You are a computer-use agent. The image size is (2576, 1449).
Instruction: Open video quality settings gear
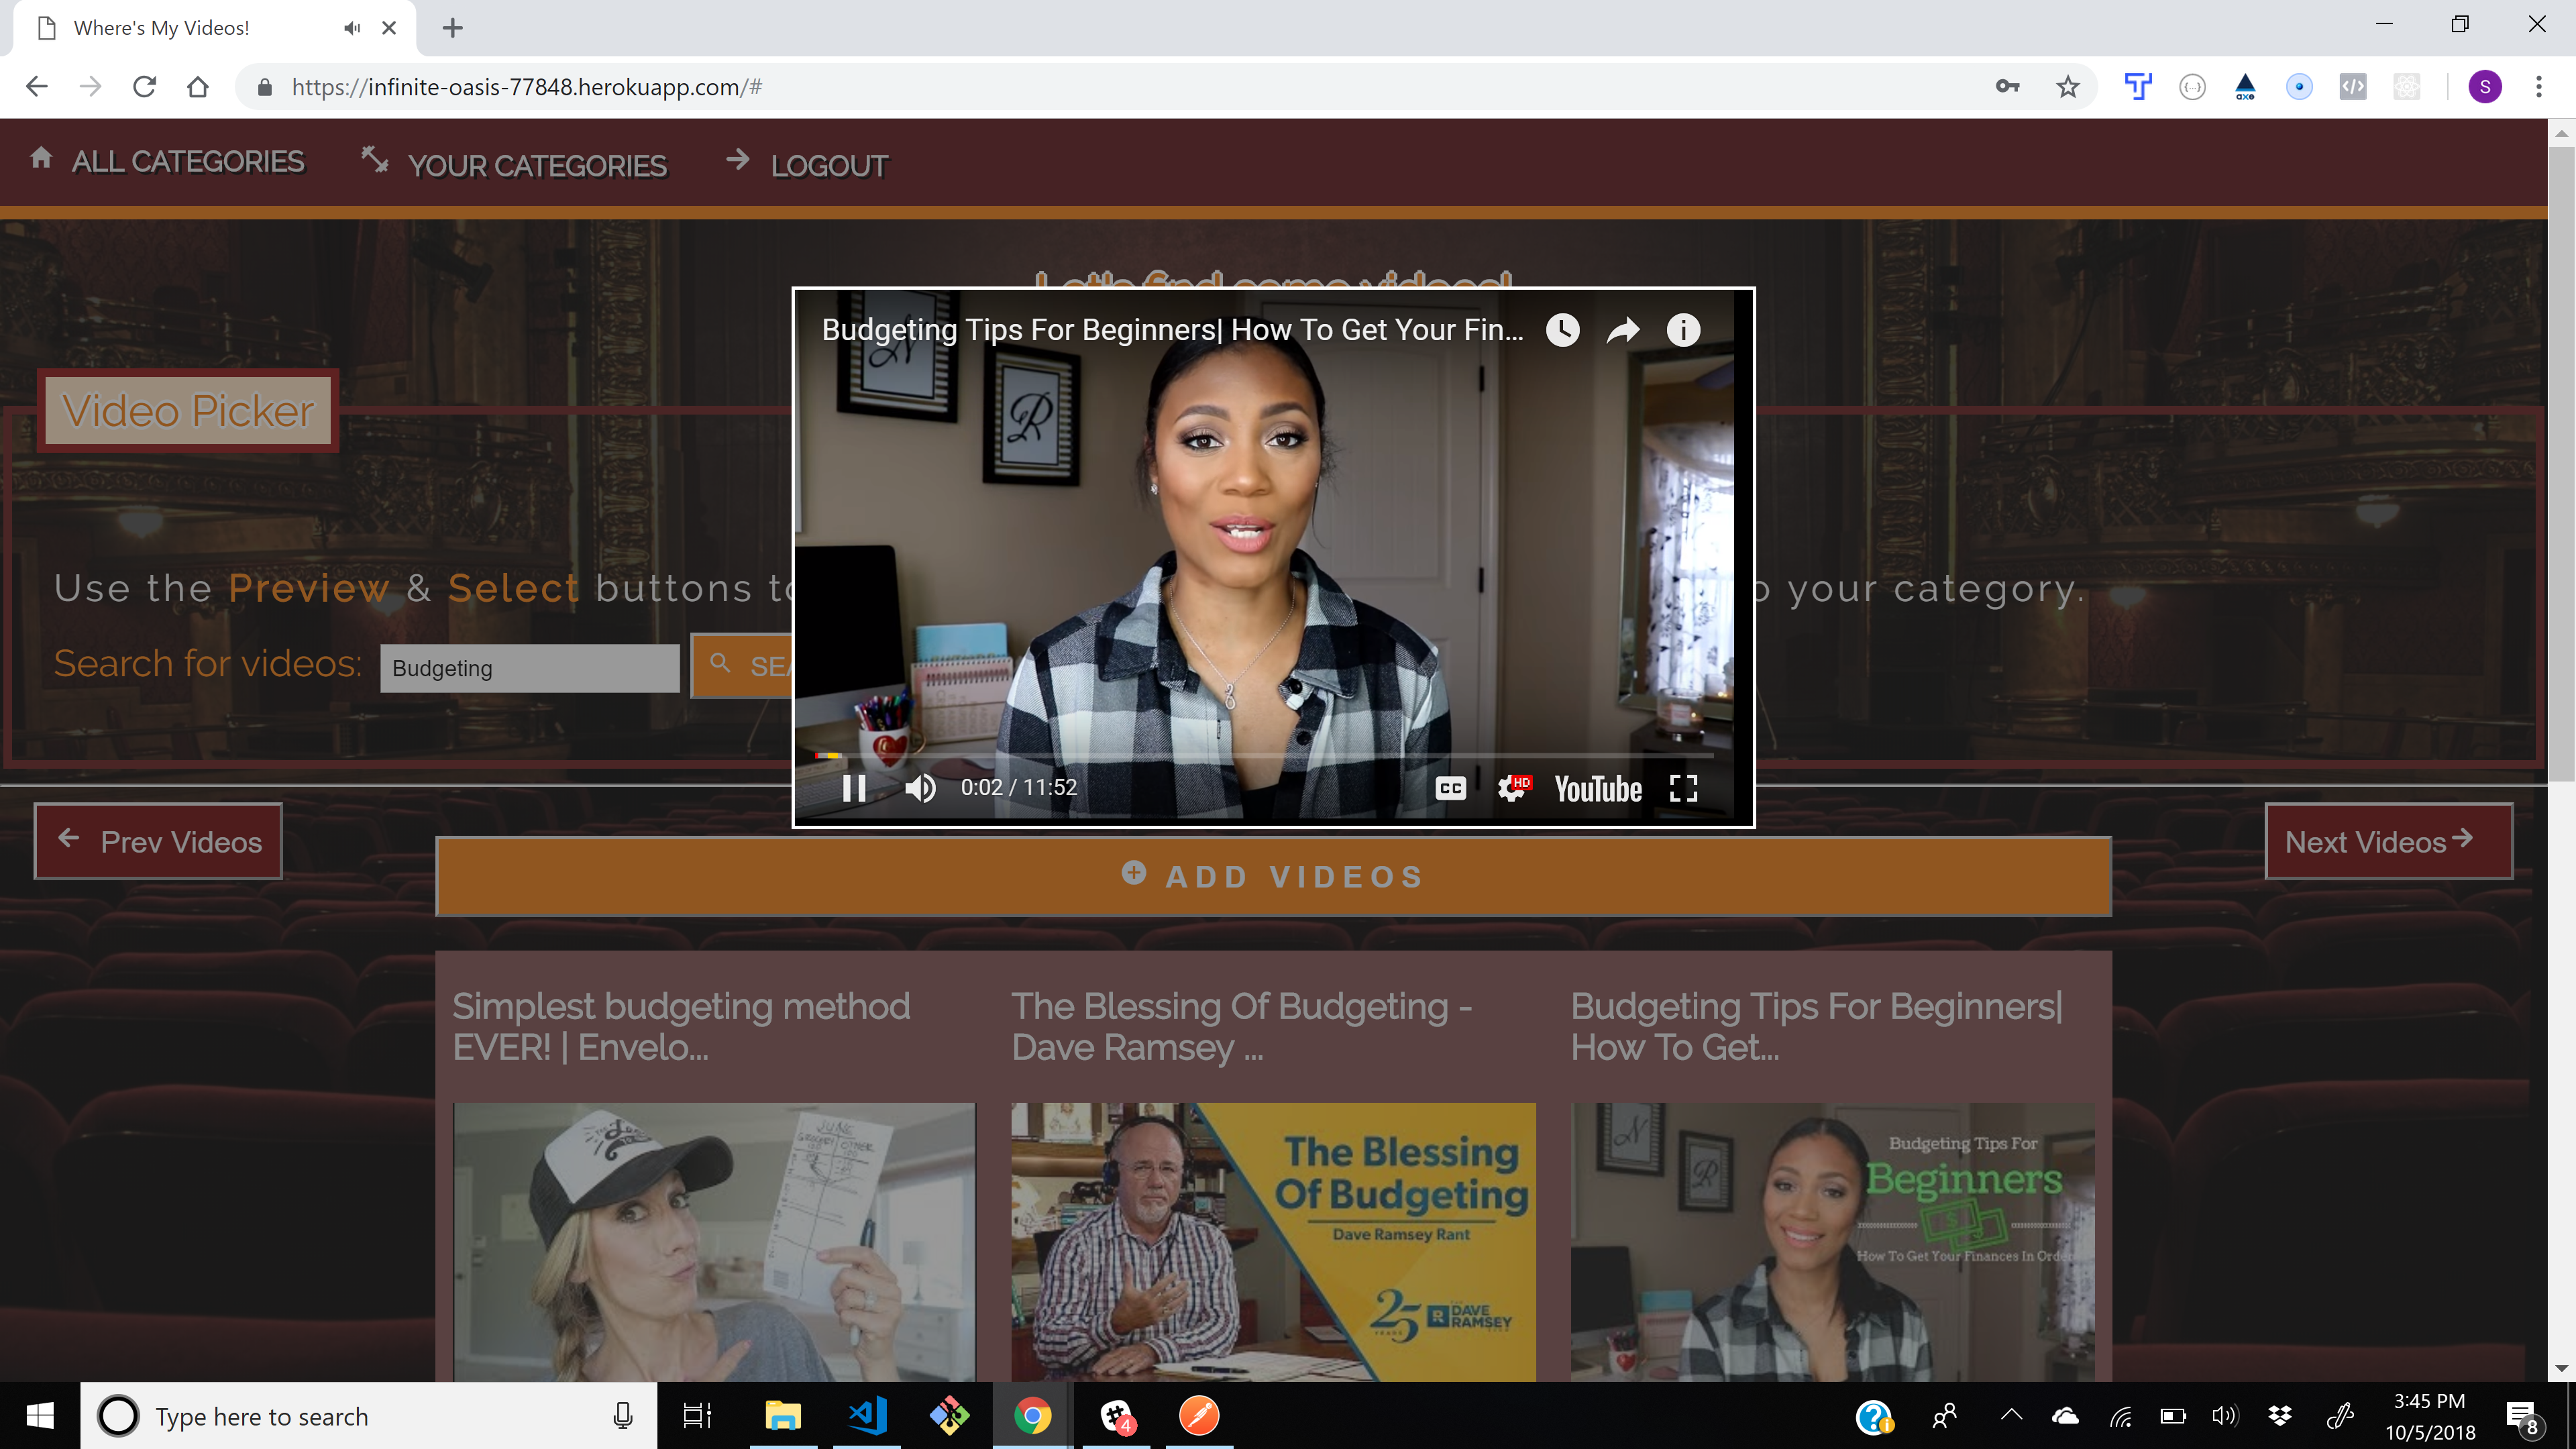(1512, 788)
